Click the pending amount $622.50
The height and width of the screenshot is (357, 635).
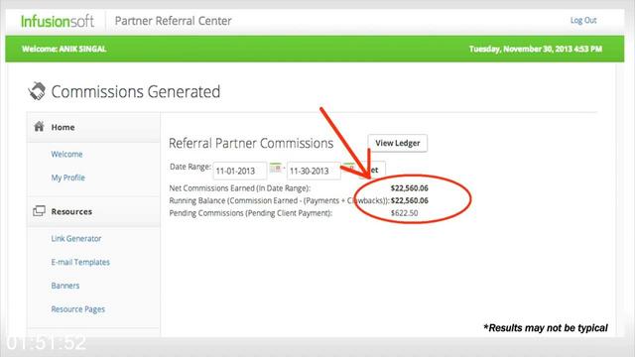coord(404,213)
